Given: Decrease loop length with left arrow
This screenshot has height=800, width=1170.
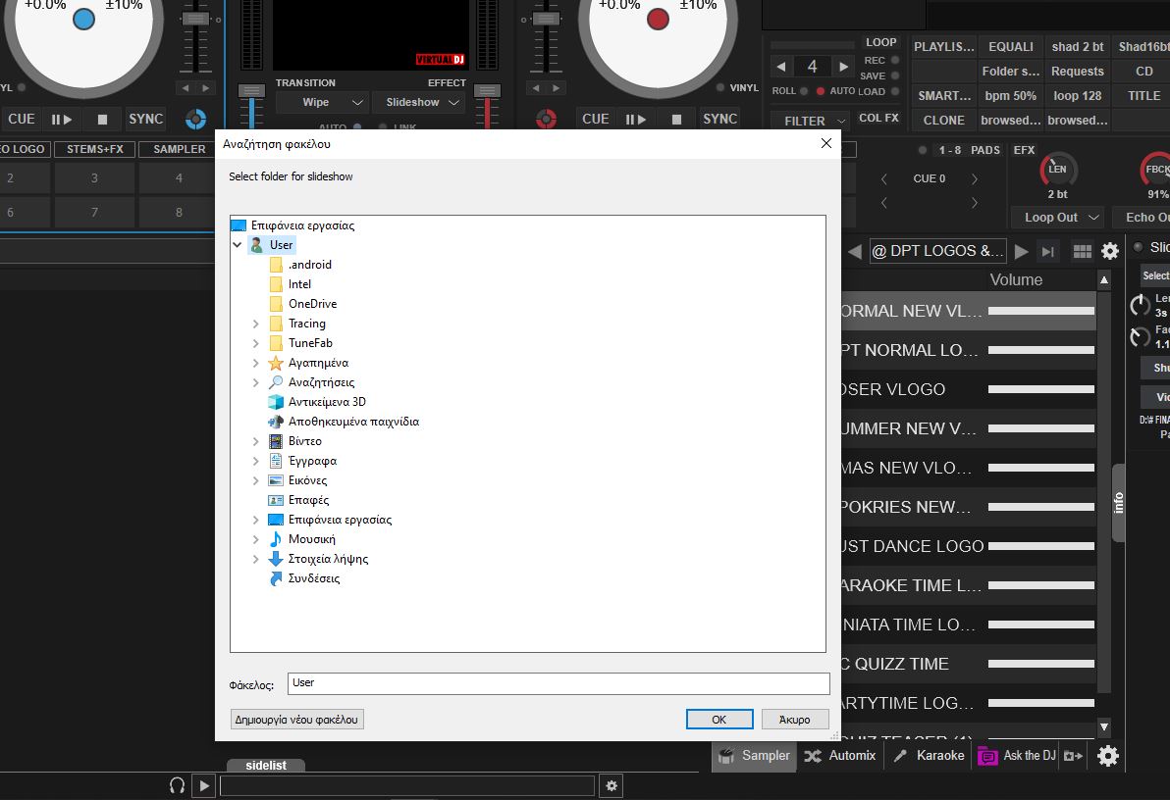Looking at the screenshot, I should [781, 67].
